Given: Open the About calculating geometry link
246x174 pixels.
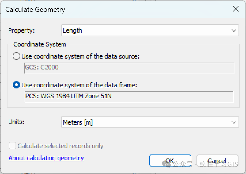Looking at the screenshot, I should point(46,158).
